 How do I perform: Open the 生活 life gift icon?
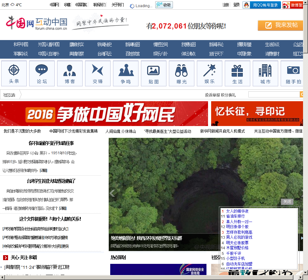coord(237,74)
